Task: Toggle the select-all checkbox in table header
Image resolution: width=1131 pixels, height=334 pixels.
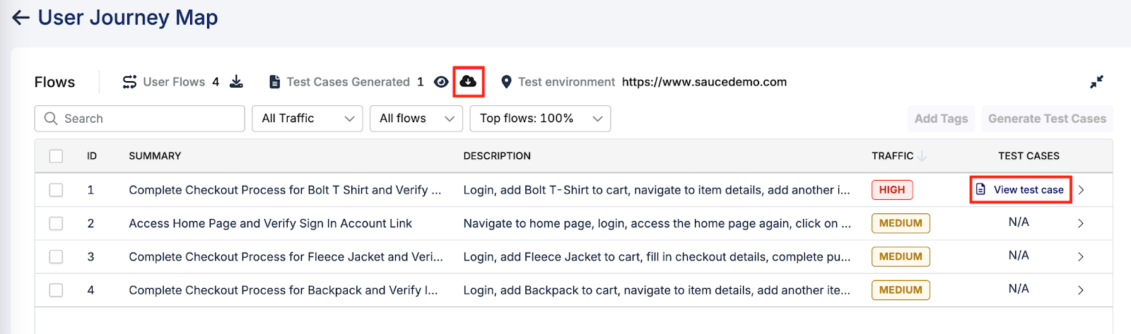Action: coord(57,156)
